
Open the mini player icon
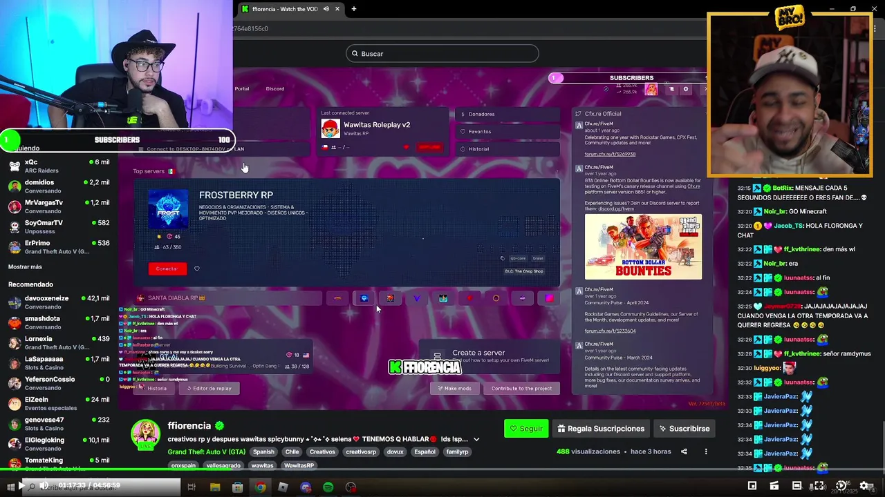(752, 486)
